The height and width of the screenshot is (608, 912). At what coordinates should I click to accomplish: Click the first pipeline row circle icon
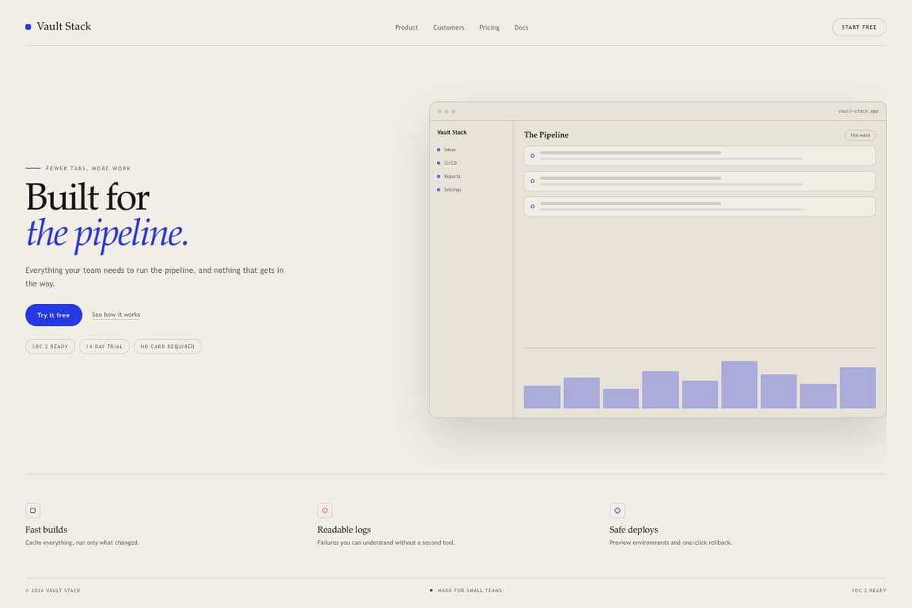click(532, 156)
